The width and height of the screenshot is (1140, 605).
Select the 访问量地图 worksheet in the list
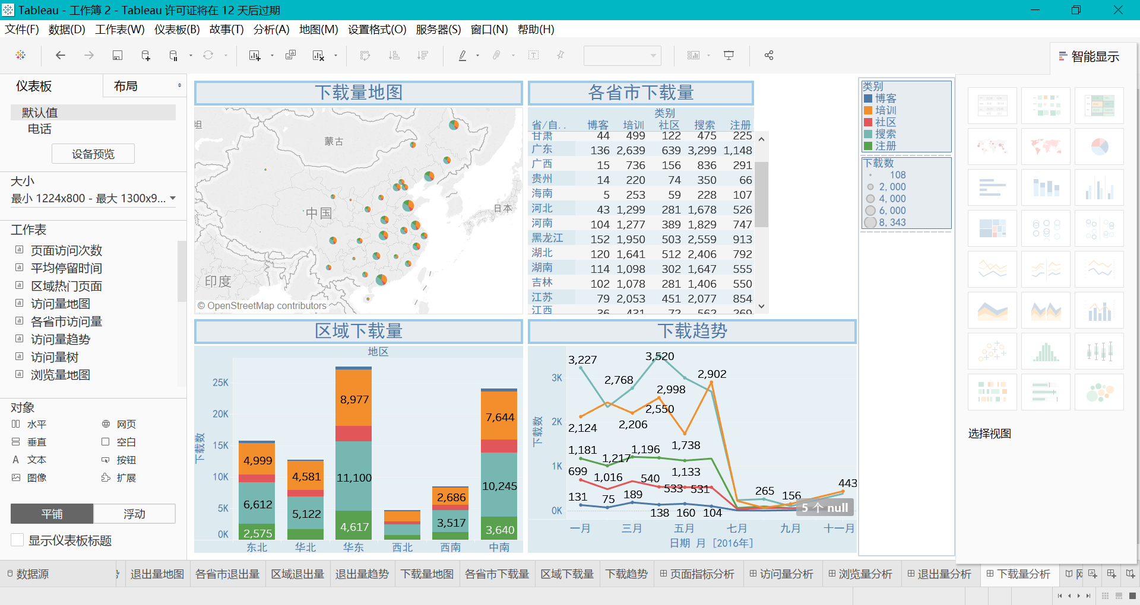pos(61,304)
